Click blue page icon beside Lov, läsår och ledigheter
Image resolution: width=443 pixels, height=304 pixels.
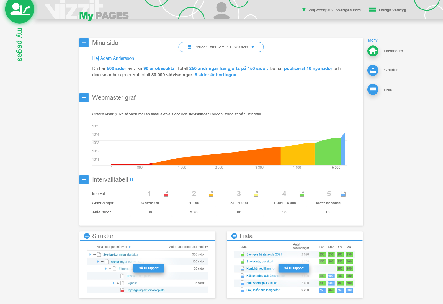[x=242, y=290]
